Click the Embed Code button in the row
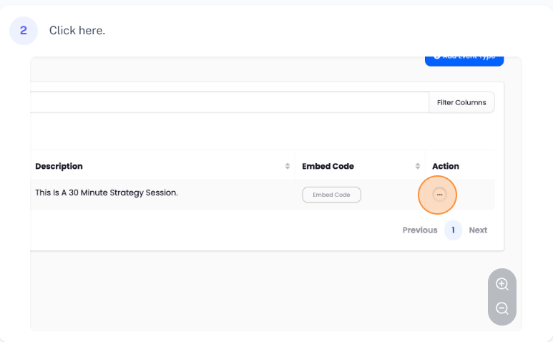This screenshot has height=342, width=553. click(x=331, y=195)
